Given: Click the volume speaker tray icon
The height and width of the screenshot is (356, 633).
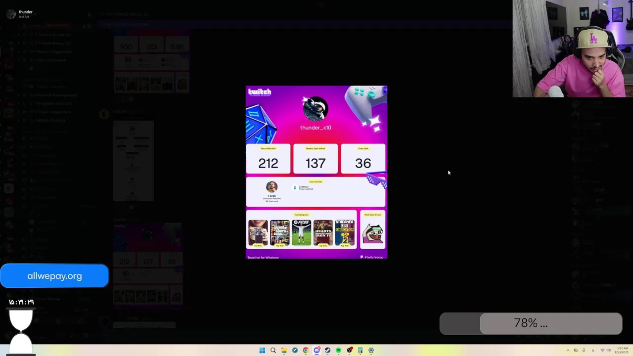Looking at the screenshot, I should [x=608, y=350].
